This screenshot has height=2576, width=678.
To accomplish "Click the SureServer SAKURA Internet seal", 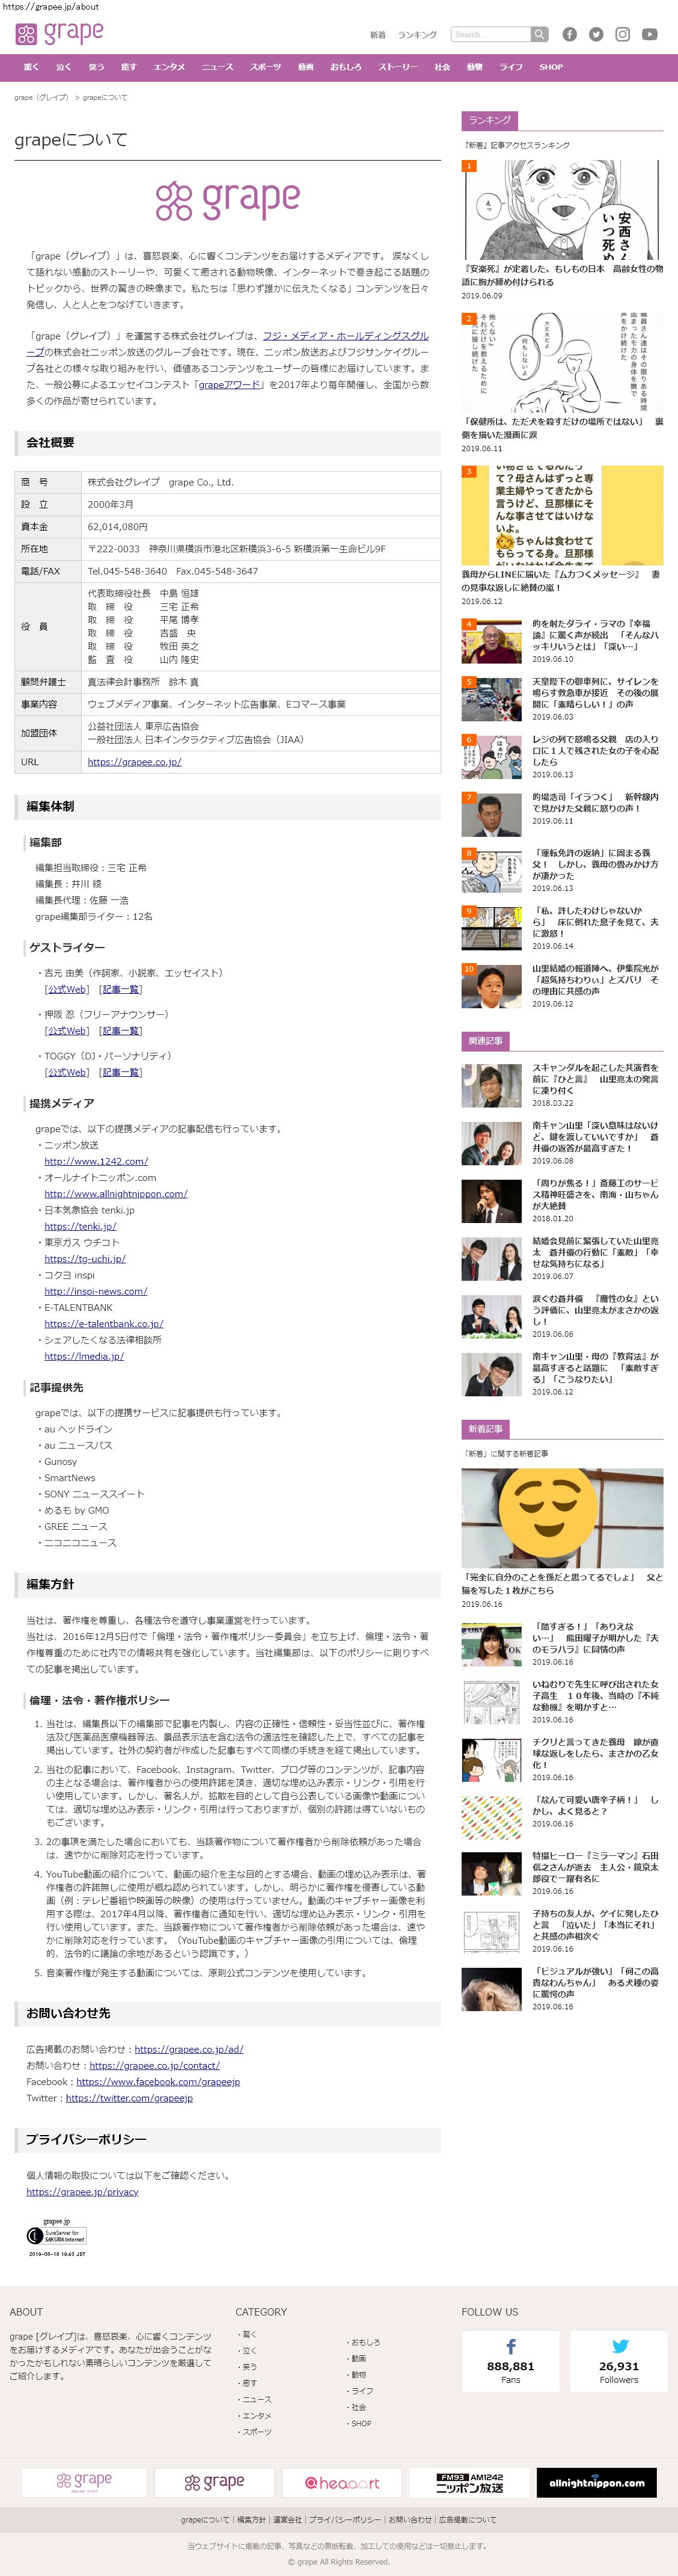I will 57,2237.
